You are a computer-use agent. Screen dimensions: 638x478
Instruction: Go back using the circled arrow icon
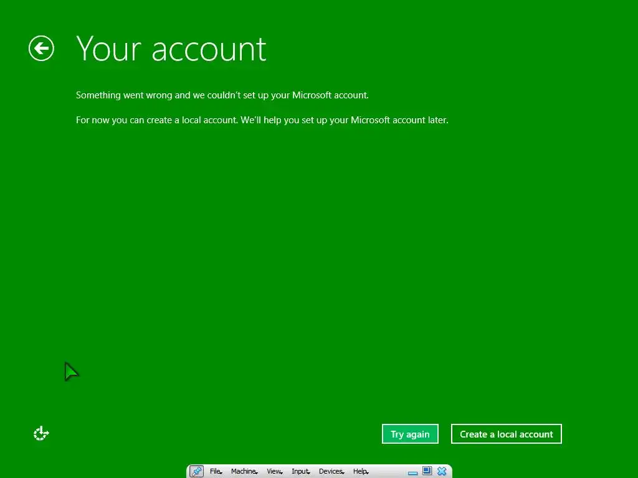(x=41, y=49)
